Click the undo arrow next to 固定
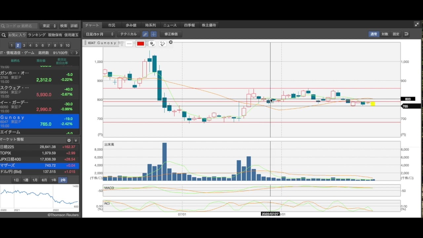Viewport: 423px width, 238px height. coord(406,34)
